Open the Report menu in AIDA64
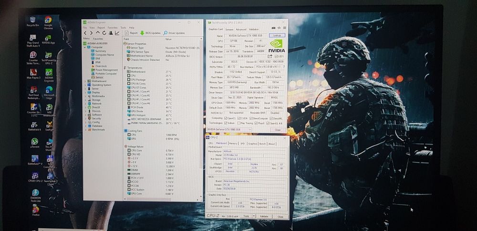 coord(101,28)
